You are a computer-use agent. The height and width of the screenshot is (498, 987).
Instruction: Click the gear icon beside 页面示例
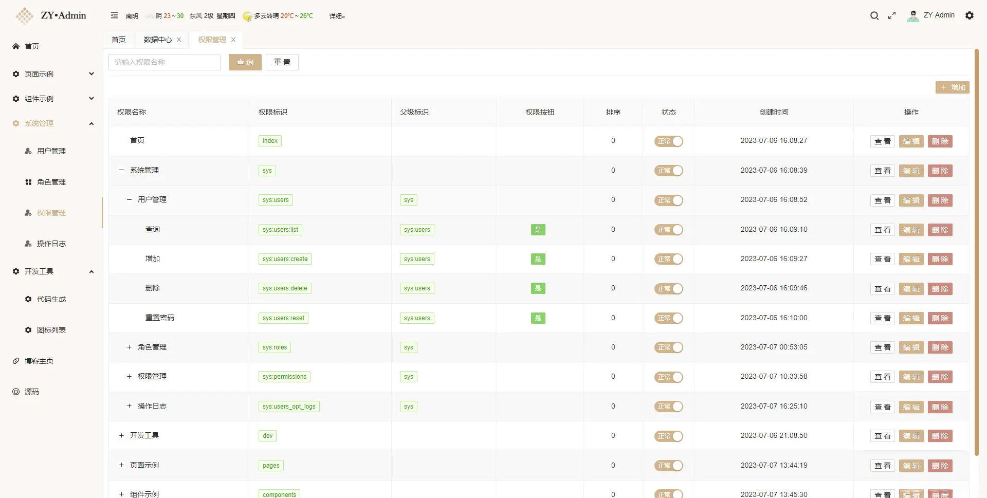click(16, 74)
